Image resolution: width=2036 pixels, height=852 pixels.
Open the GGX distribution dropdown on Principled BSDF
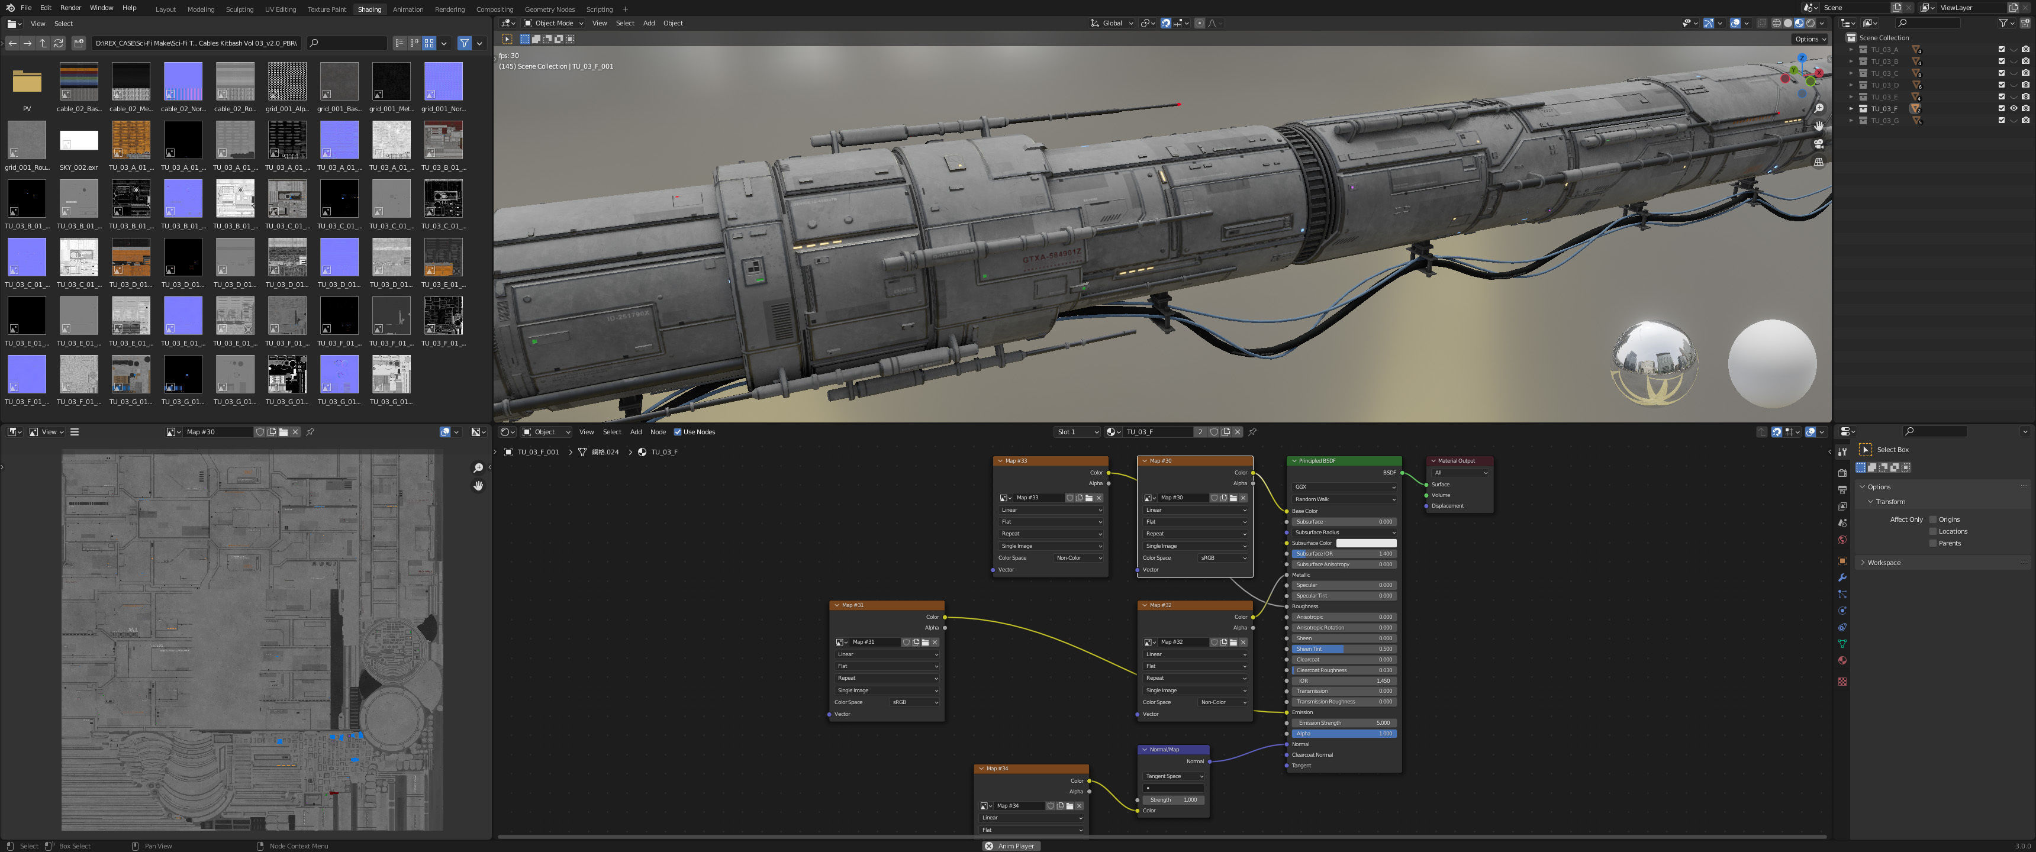coord(1345,487)
